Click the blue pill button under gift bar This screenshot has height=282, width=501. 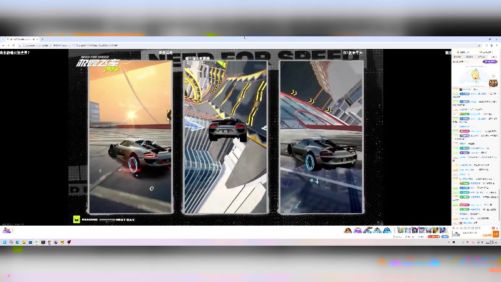pos(445,237)
